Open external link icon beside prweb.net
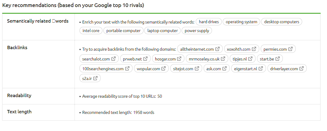The height and width of the screenshot is (131, 327). pyautogui.click(x=145, y=59)
